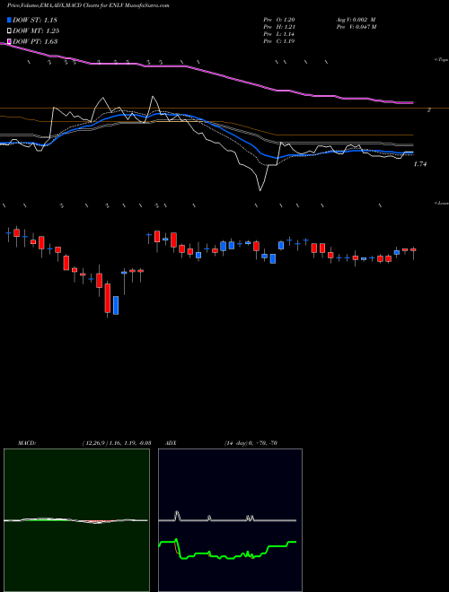Click the ADX (14 day) values text
Viewport: 449px width, 592px height.
251,443
